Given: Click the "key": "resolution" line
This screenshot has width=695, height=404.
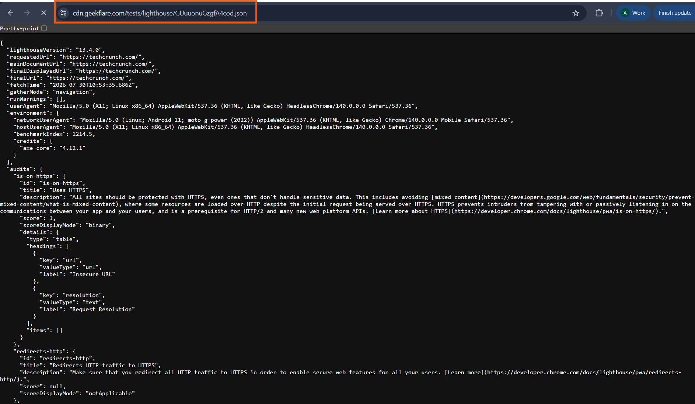Looking at the screenshot, I should point(72,295).
